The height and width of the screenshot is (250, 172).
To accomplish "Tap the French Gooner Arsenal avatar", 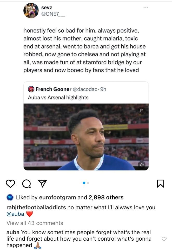I will pos(31,89).
